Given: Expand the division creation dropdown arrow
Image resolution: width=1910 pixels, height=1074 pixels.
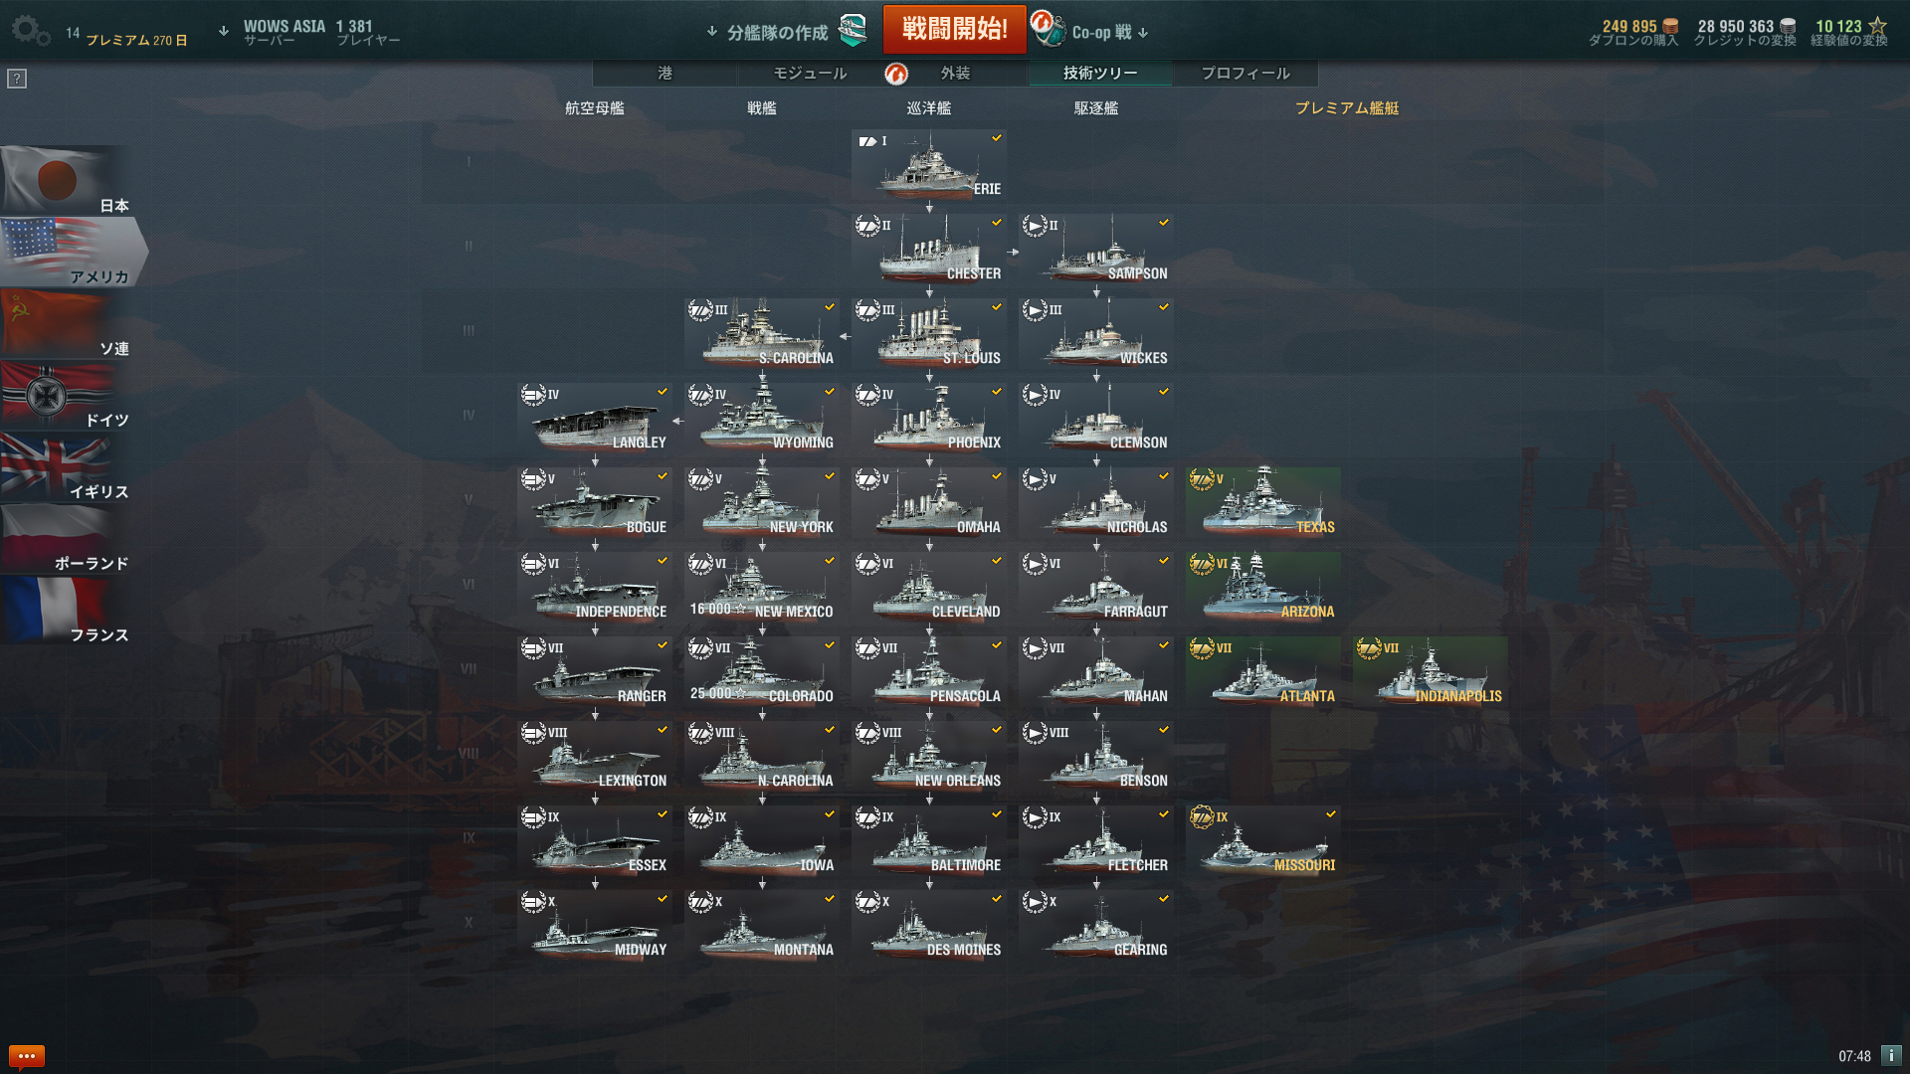Looking at the screenshot, I should click(x=712, y=32).
